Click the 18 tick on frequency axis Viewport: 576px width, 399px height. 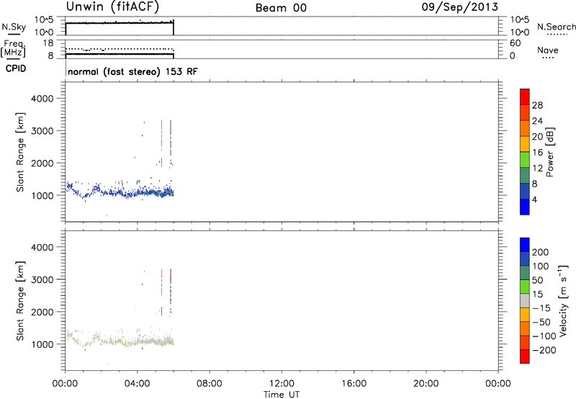[x=48, y=43]
